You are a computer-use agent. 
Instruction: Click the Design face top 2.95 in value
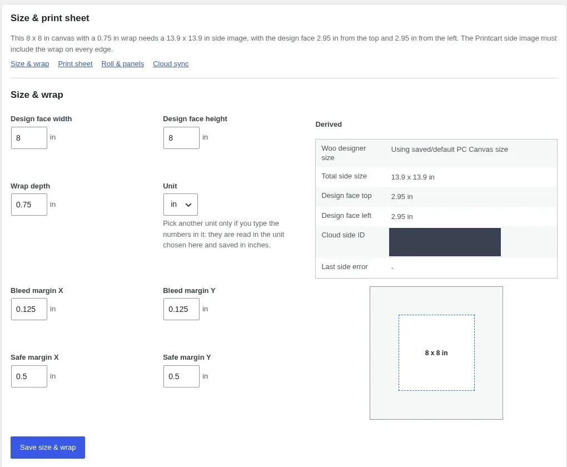402,197
